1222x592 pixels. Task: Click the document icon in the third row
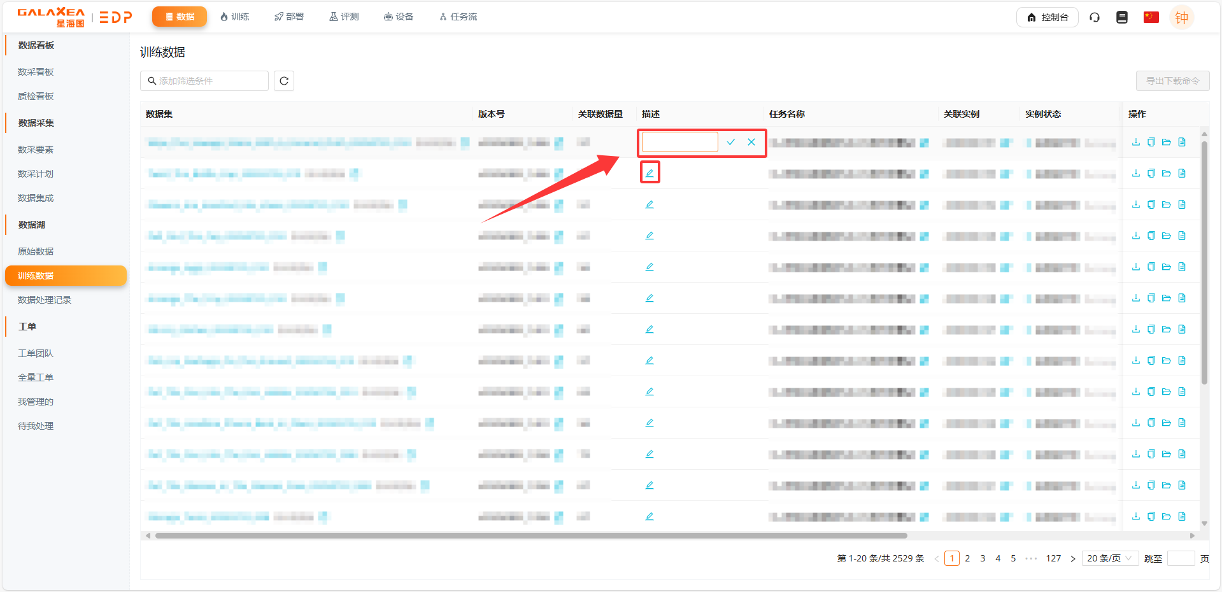point(1182,204)
